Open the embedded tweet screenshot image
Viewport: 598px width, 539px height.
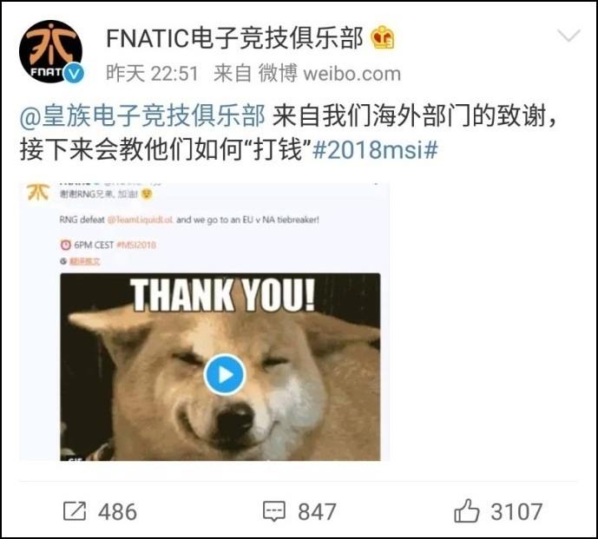pyautogui.click(x=205, y=322)
